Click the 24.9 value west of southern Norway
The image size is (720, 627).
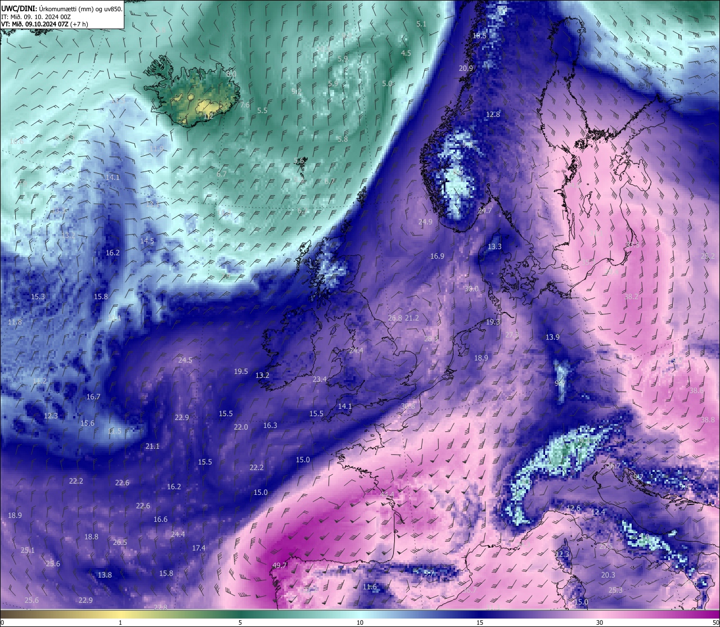pos(425,222)
